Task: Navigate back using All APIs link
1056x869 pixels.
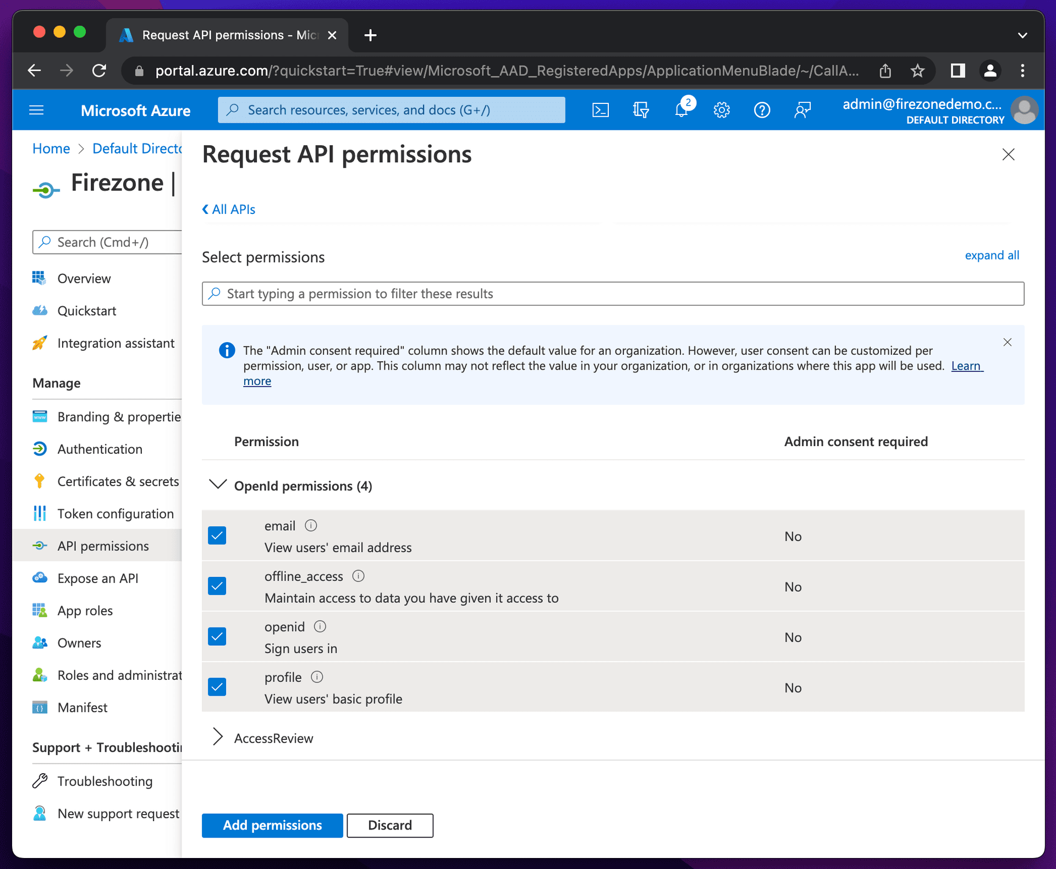Action: click(x=230, y=208)
